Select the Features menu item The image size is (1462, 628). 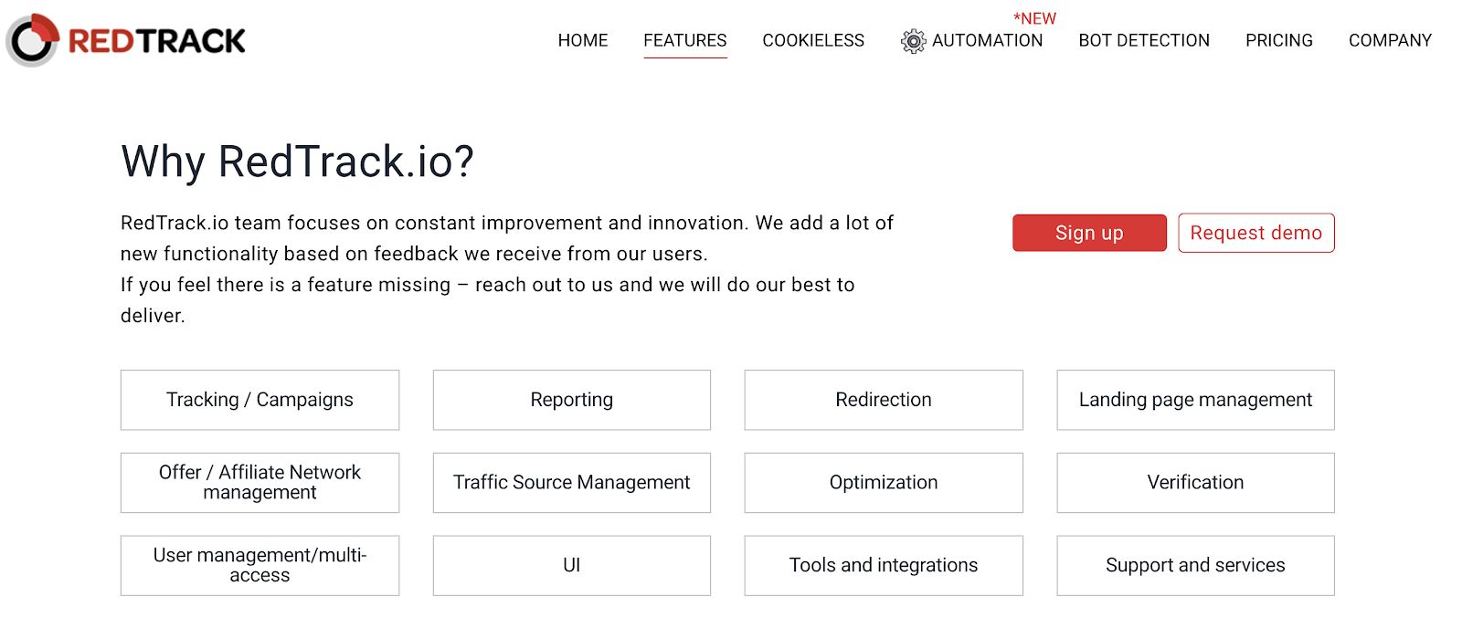click(685, 40)
